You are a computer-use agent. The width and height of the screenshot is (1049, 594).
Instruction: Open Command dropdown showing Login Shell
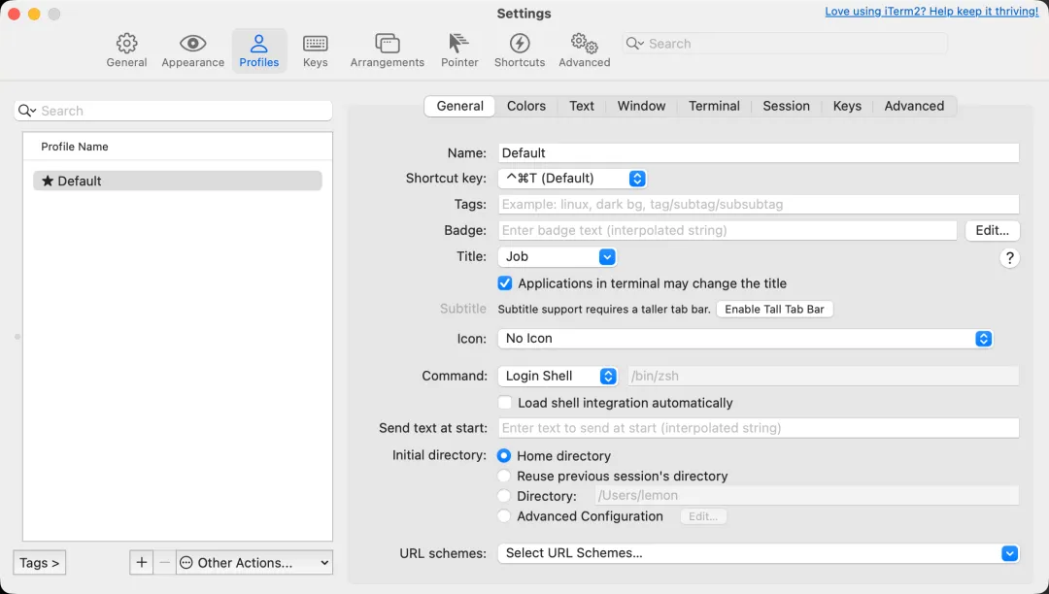(x=558, y=376)
